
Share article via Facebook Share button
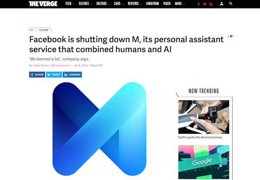[x=37, y=74]
